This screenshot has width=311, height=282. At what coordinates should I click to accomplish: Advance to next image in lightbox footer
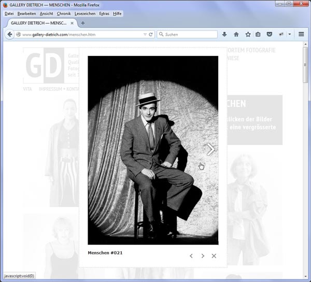coord(203,256)
